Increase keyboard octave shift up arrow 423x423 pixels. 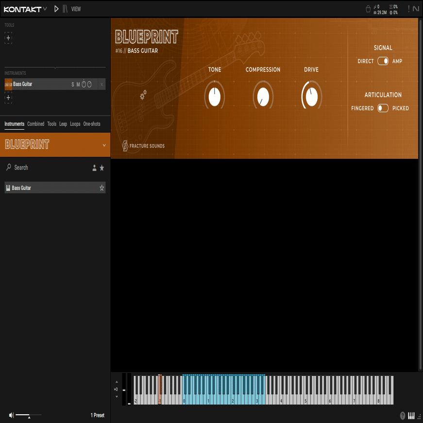coord(117,382)
